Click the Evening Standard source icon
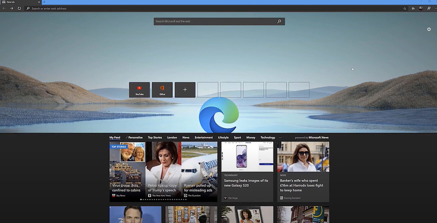Image resolution: width=437 pixels, height=223 pixels. [x=282, y=198]
